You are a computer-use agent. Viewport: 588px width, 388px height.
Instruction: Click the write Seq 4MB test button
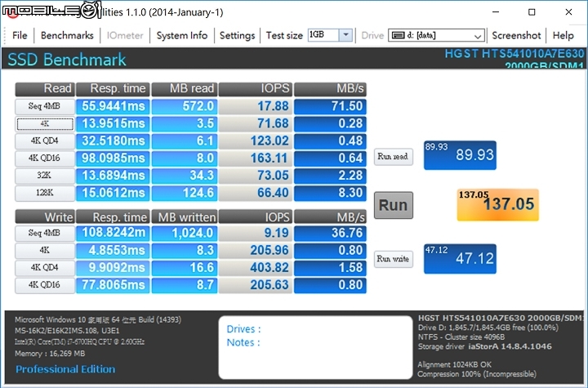tap(45, 233)
